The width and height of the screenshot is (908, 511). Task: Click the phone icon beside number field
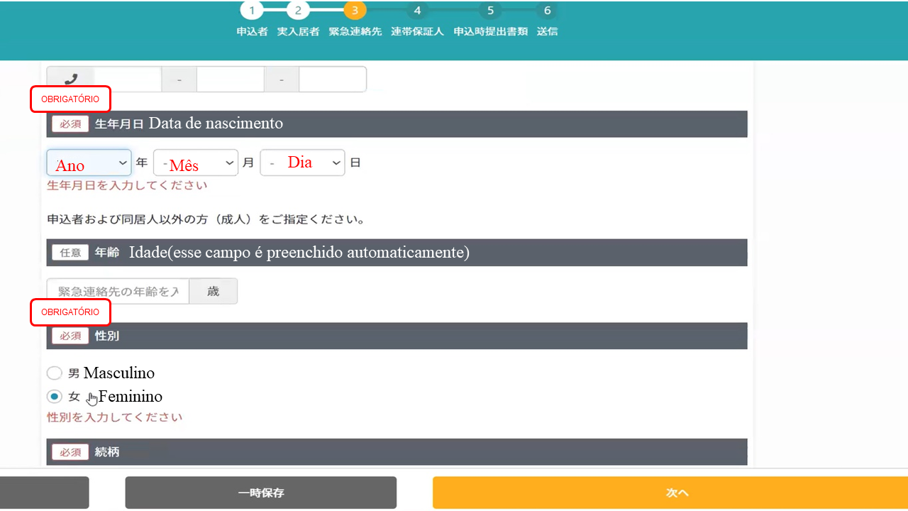[x=70, y=79]
